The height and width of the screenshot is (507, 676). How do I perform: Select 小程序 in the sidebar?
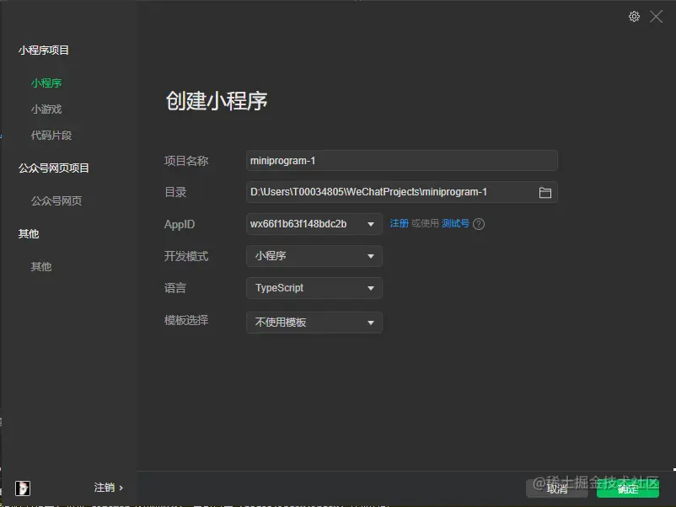pos(46,83)
